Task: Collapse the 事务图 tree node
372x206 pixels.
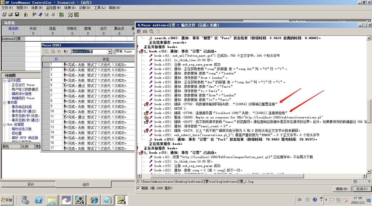Action: [x=5, y=103]
